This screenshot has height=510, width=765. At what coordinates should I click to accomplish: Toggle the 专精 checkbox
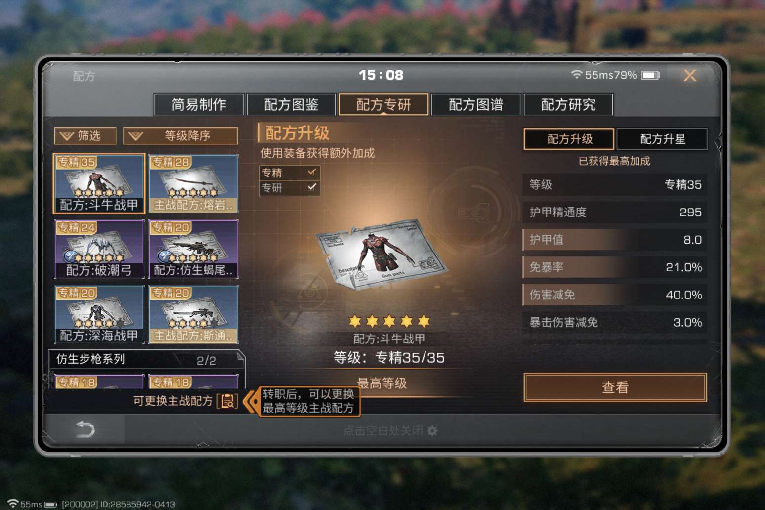tap(312, 172)
